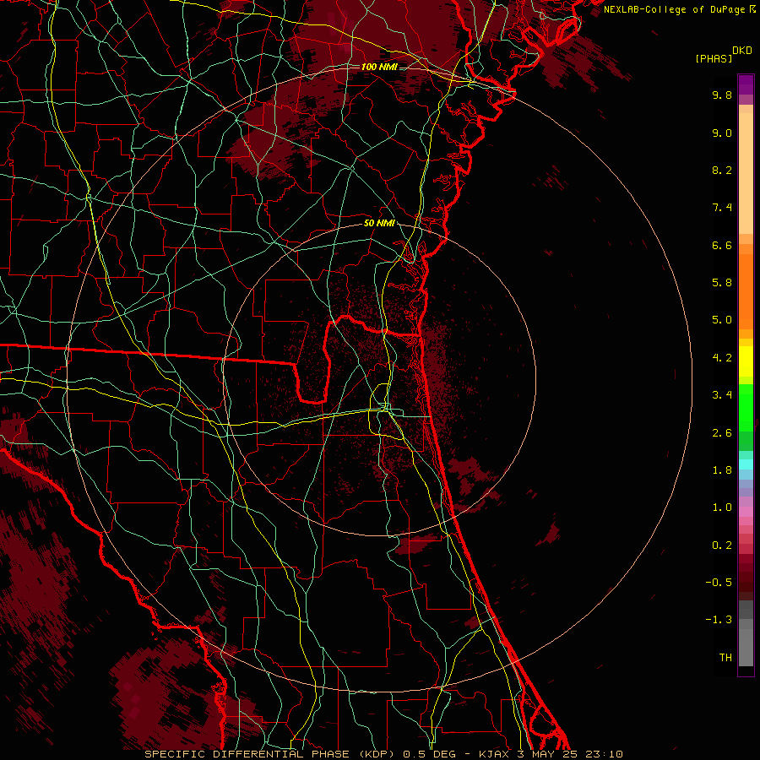760x760 pixels.
Task: Click the TH threshold label
Action: point(725,658)
